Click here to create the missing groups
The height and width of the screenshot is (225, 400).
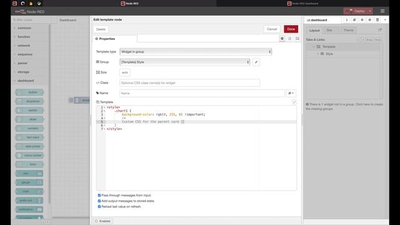click(344, 106)
